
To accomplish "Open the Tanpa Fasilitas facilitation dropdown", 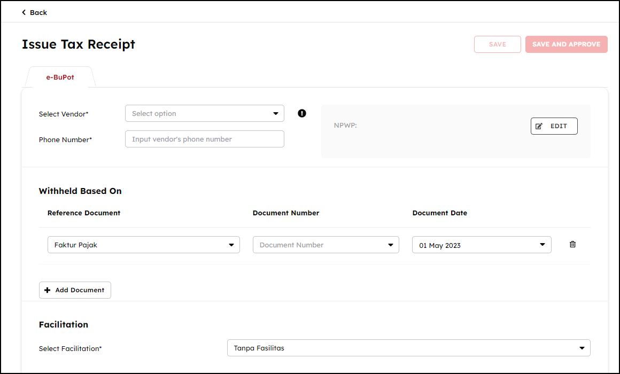I will (x=408, y=348).
